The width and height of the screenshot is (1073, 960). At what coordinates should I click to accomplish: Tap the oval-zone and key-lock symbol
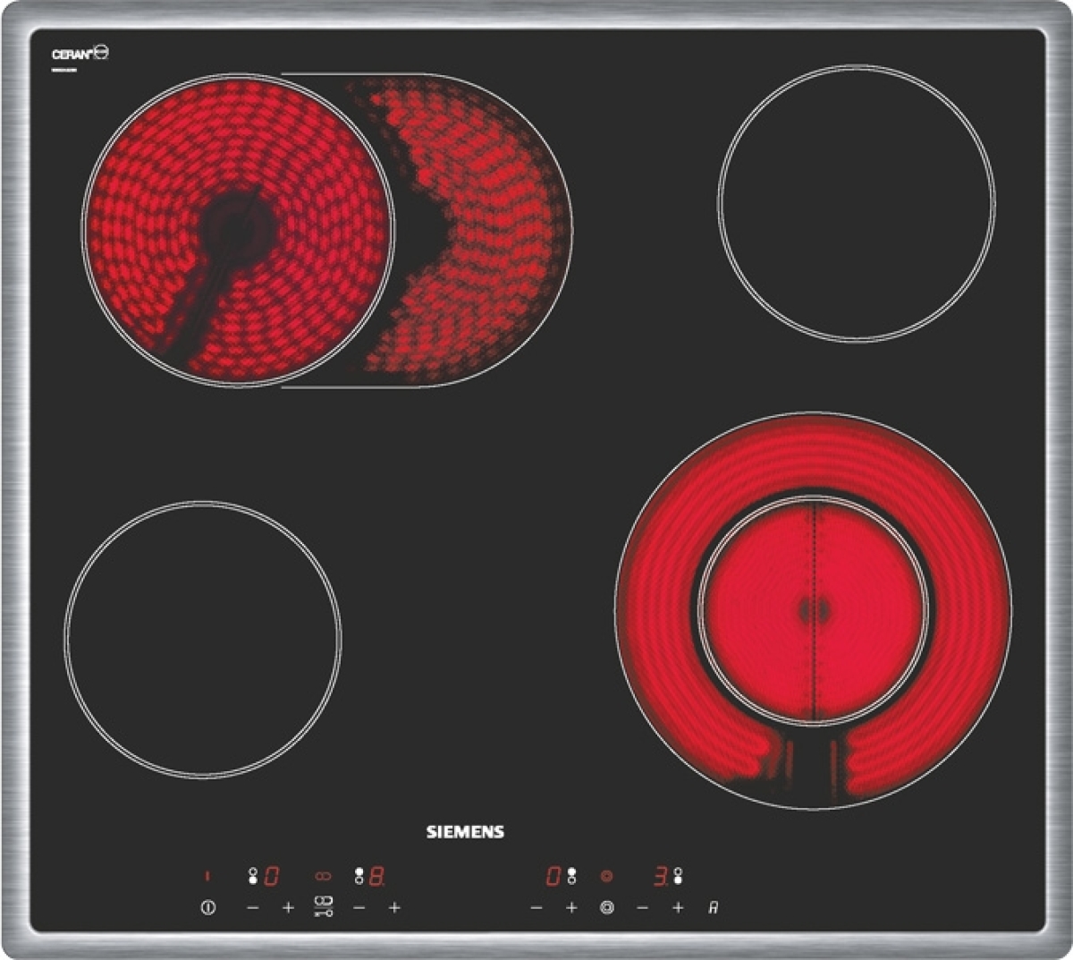tap(323, 906)
